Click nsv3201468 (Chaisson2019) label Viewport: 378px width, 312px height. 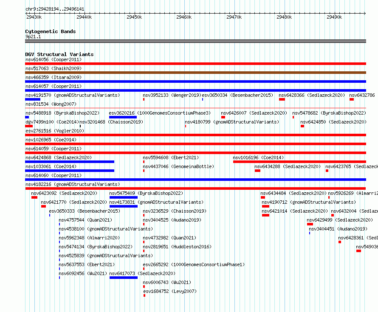point(111,122)
